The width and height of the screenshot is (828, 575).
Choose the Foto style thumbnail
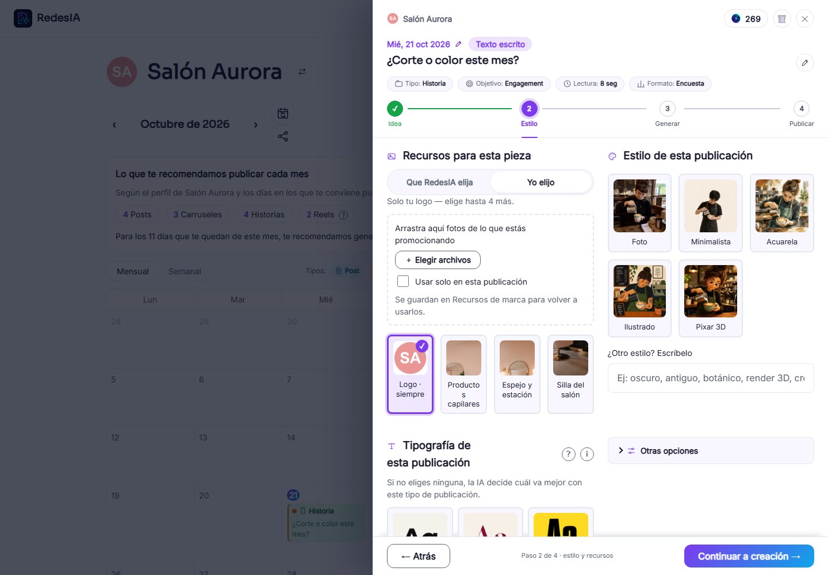click(639, 213)
